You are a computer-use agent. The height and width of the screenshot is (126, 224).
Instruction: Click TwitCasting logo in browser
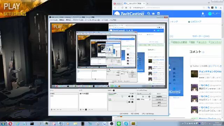pyautogui.click(x=129, y=14)
